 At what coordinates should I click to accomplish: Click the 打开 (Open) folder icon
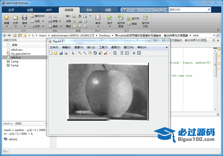(16, 17)
